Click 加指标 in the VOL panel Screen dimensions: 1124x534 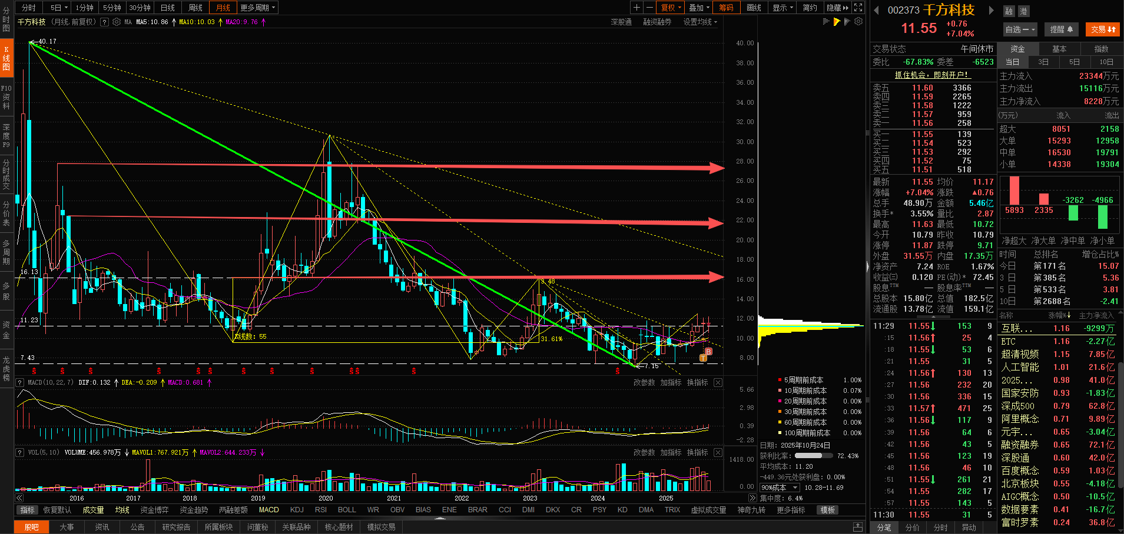(671, 452)
